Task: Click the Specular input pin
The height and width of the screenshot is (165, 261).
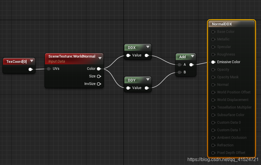Action: tap(213, 47)
